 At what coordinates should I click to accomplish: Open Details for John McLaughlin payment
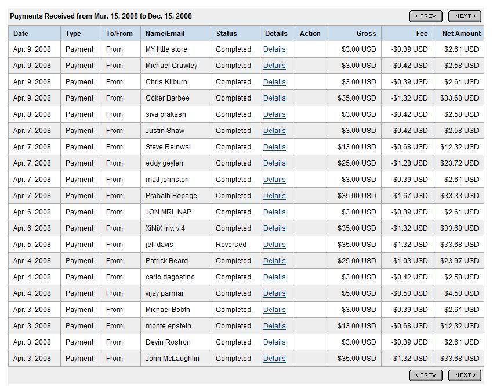pyautogui.click(x=274, y=359)
